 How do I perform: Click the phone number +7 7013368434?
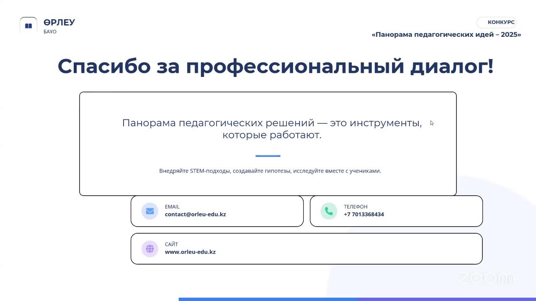[x=364, y=214]
